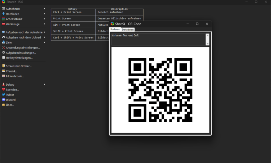Image resolution: width=271 pixels, height=163 pixels.
Task: Click the Anwendungseinstellungen wrench icon
Action: (3, 48)
